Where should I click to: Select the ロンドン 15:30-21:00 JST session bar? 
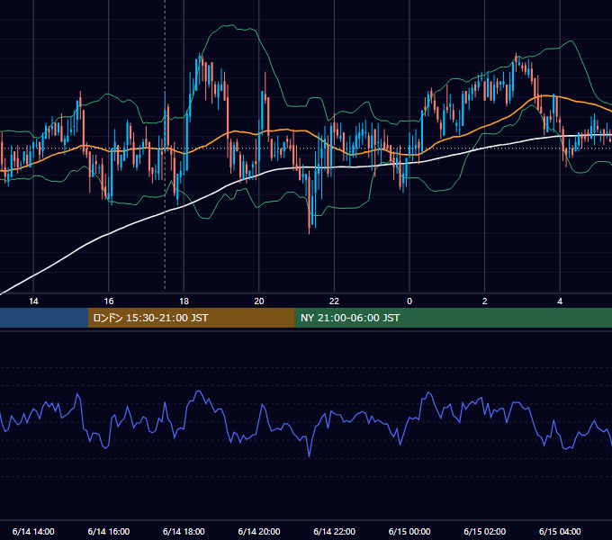191,318
